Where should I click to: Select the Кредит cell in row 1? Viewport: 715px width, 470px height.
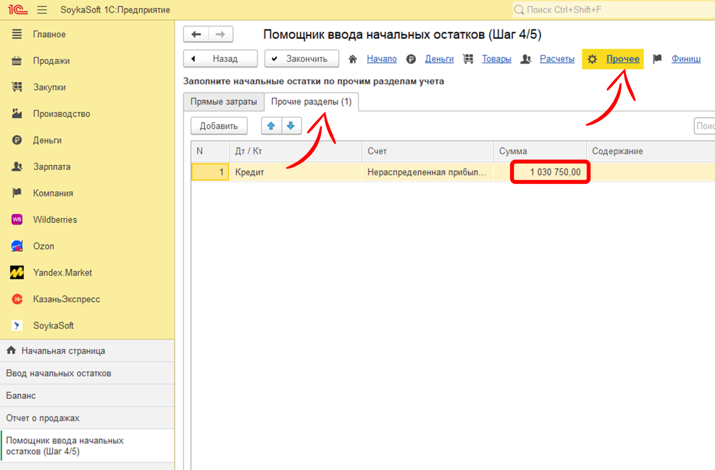coord(295,172)
